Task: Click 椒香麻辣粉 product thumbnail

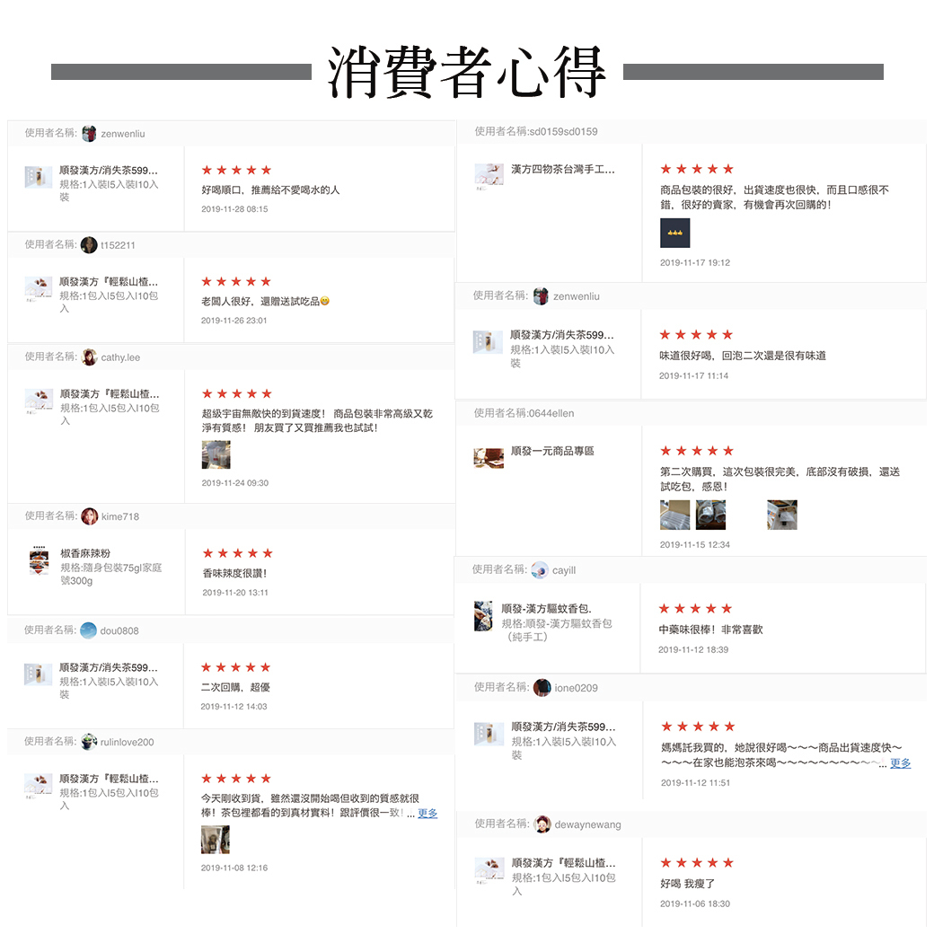Action: click(40, 560)
